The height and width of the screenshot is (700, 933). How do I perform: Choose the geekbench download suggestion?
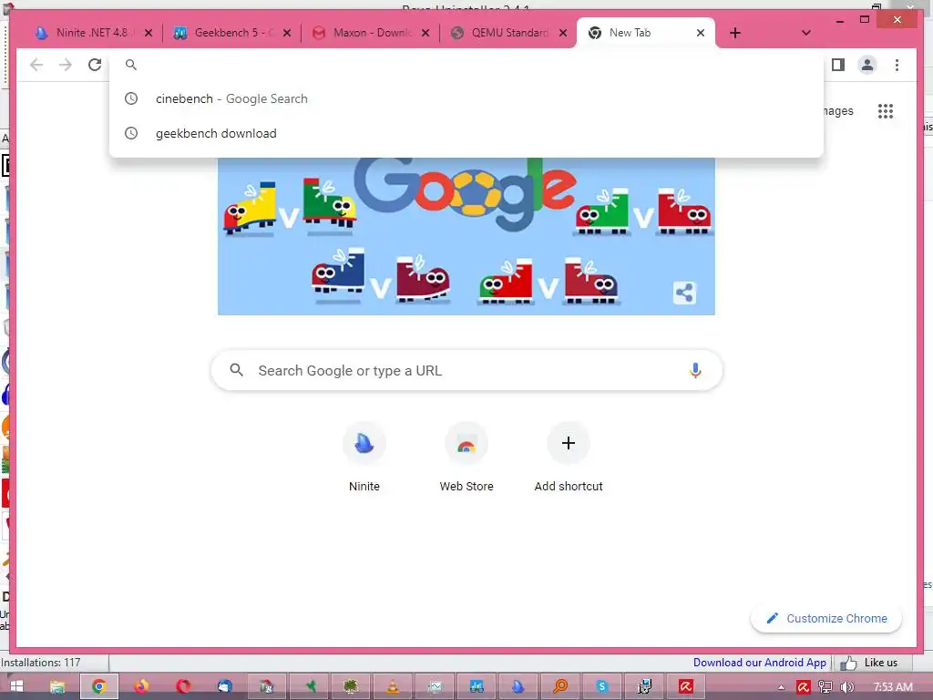coord(466,133)
